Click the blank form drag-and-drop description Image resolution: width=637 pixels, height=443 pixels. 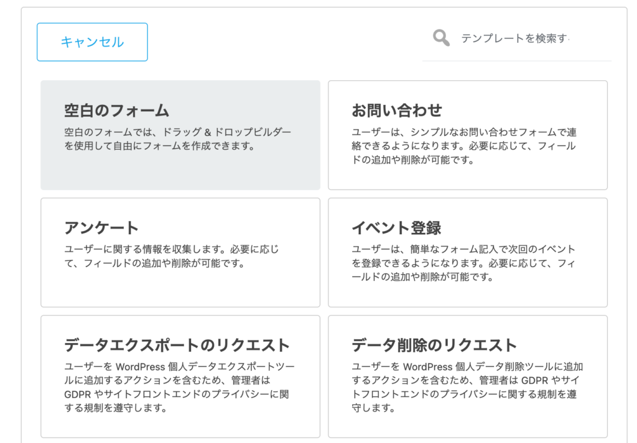pos(177,139)
